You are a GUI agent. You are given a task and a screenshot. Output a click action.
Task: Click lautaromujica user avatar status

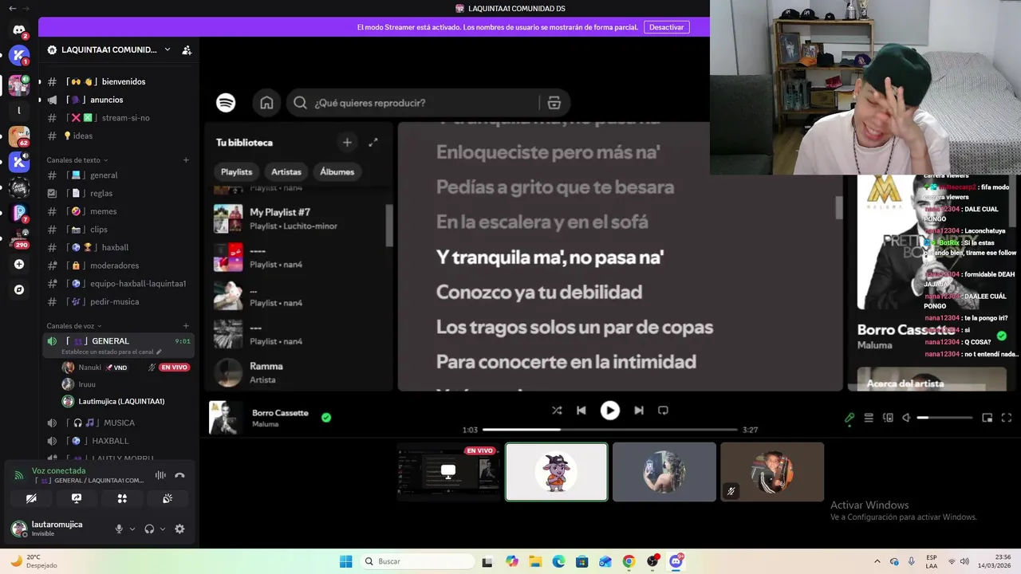(x=19, y=529)
